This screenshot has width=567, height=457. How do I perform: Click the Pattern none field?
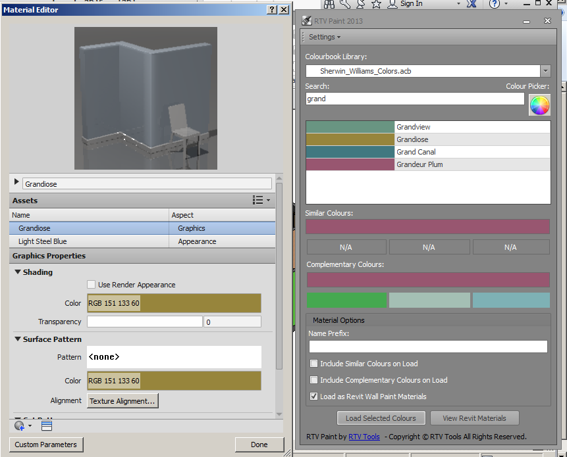174,357
